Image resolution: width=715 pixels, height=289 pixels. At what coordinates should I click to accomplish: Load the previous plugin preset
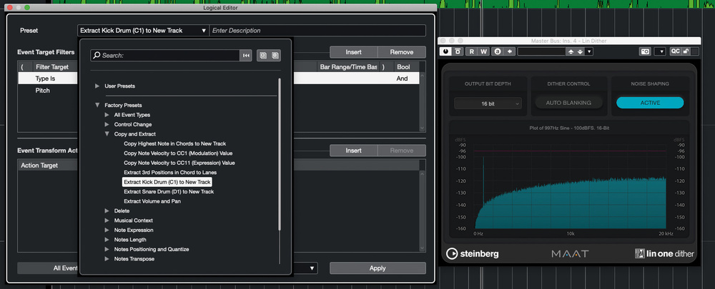pyautogui.click(x=571, y=51)
